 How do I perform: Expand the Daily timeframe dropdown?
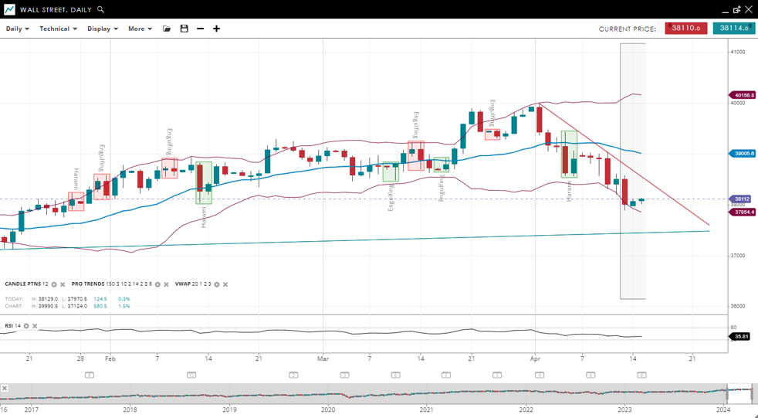(x=17, y=29)
